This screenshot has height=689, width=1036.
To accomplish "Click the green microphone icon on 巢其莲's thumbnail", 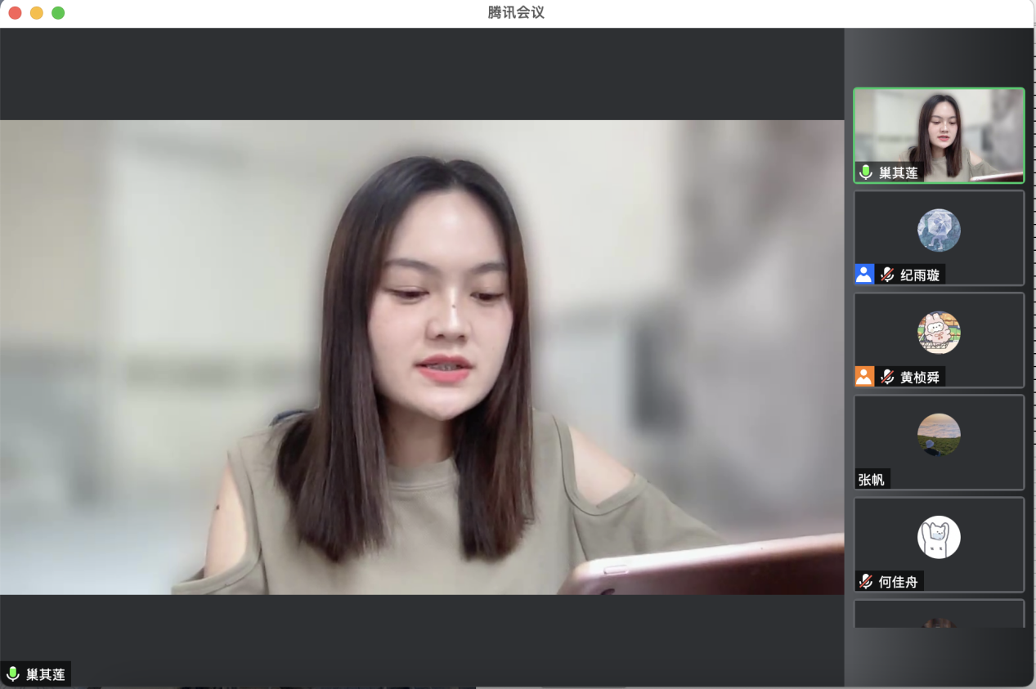I will 866,172.
